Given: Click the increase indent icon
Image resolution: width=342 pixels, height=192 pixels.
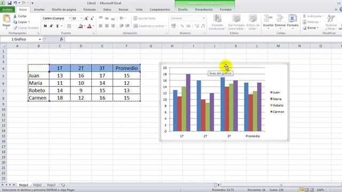Looking at the screenshot, I should pos(128,26).
